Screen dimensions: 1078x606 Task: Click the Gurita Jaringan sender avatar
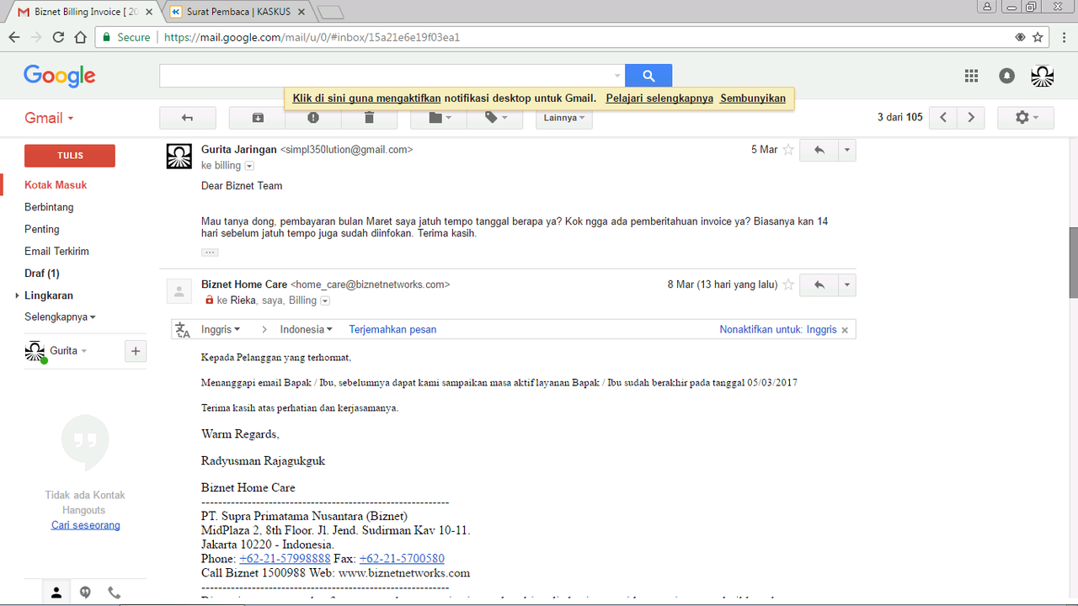(x=179, y=157)
